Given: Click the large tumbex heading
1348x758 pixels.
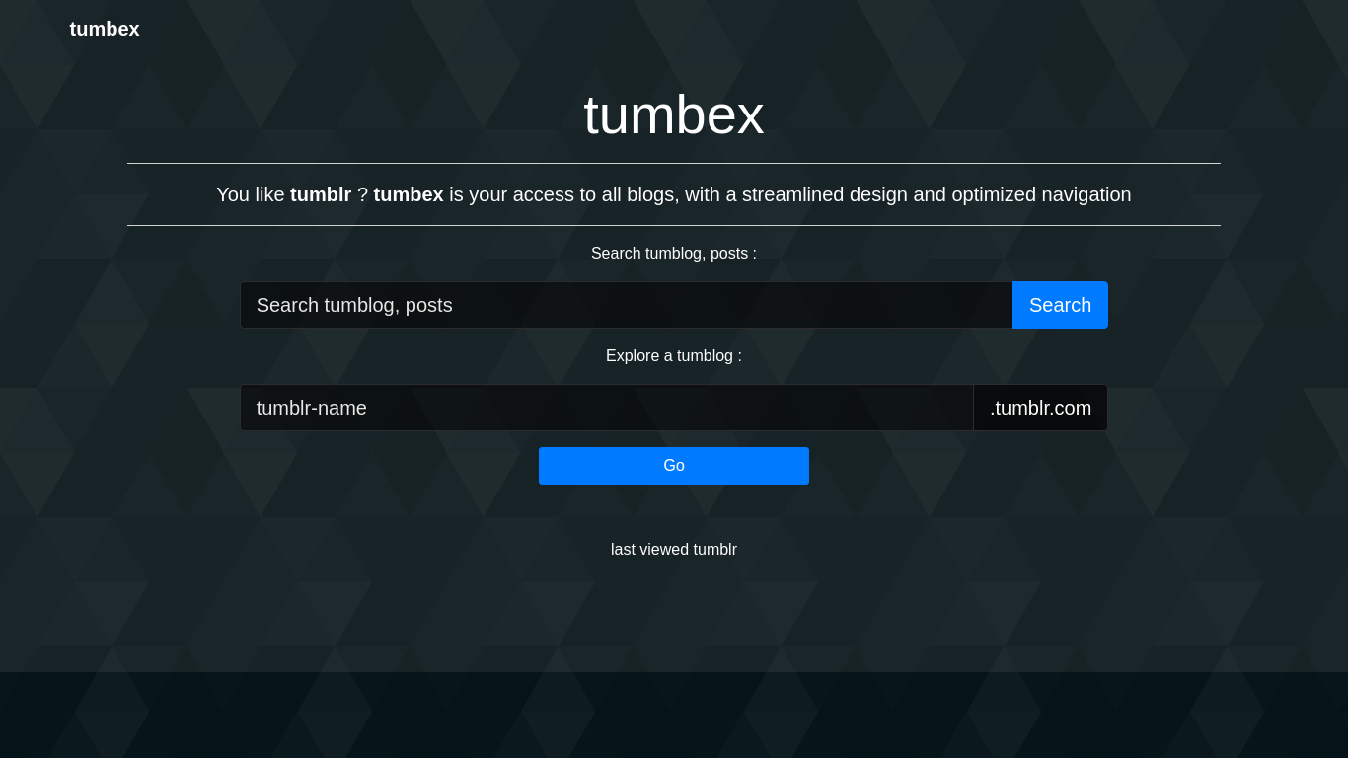Looking at the screenshot, I should pyautogui.click(x=674, y=114).
